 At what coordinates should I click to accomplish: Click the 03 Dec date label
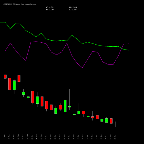55,137
